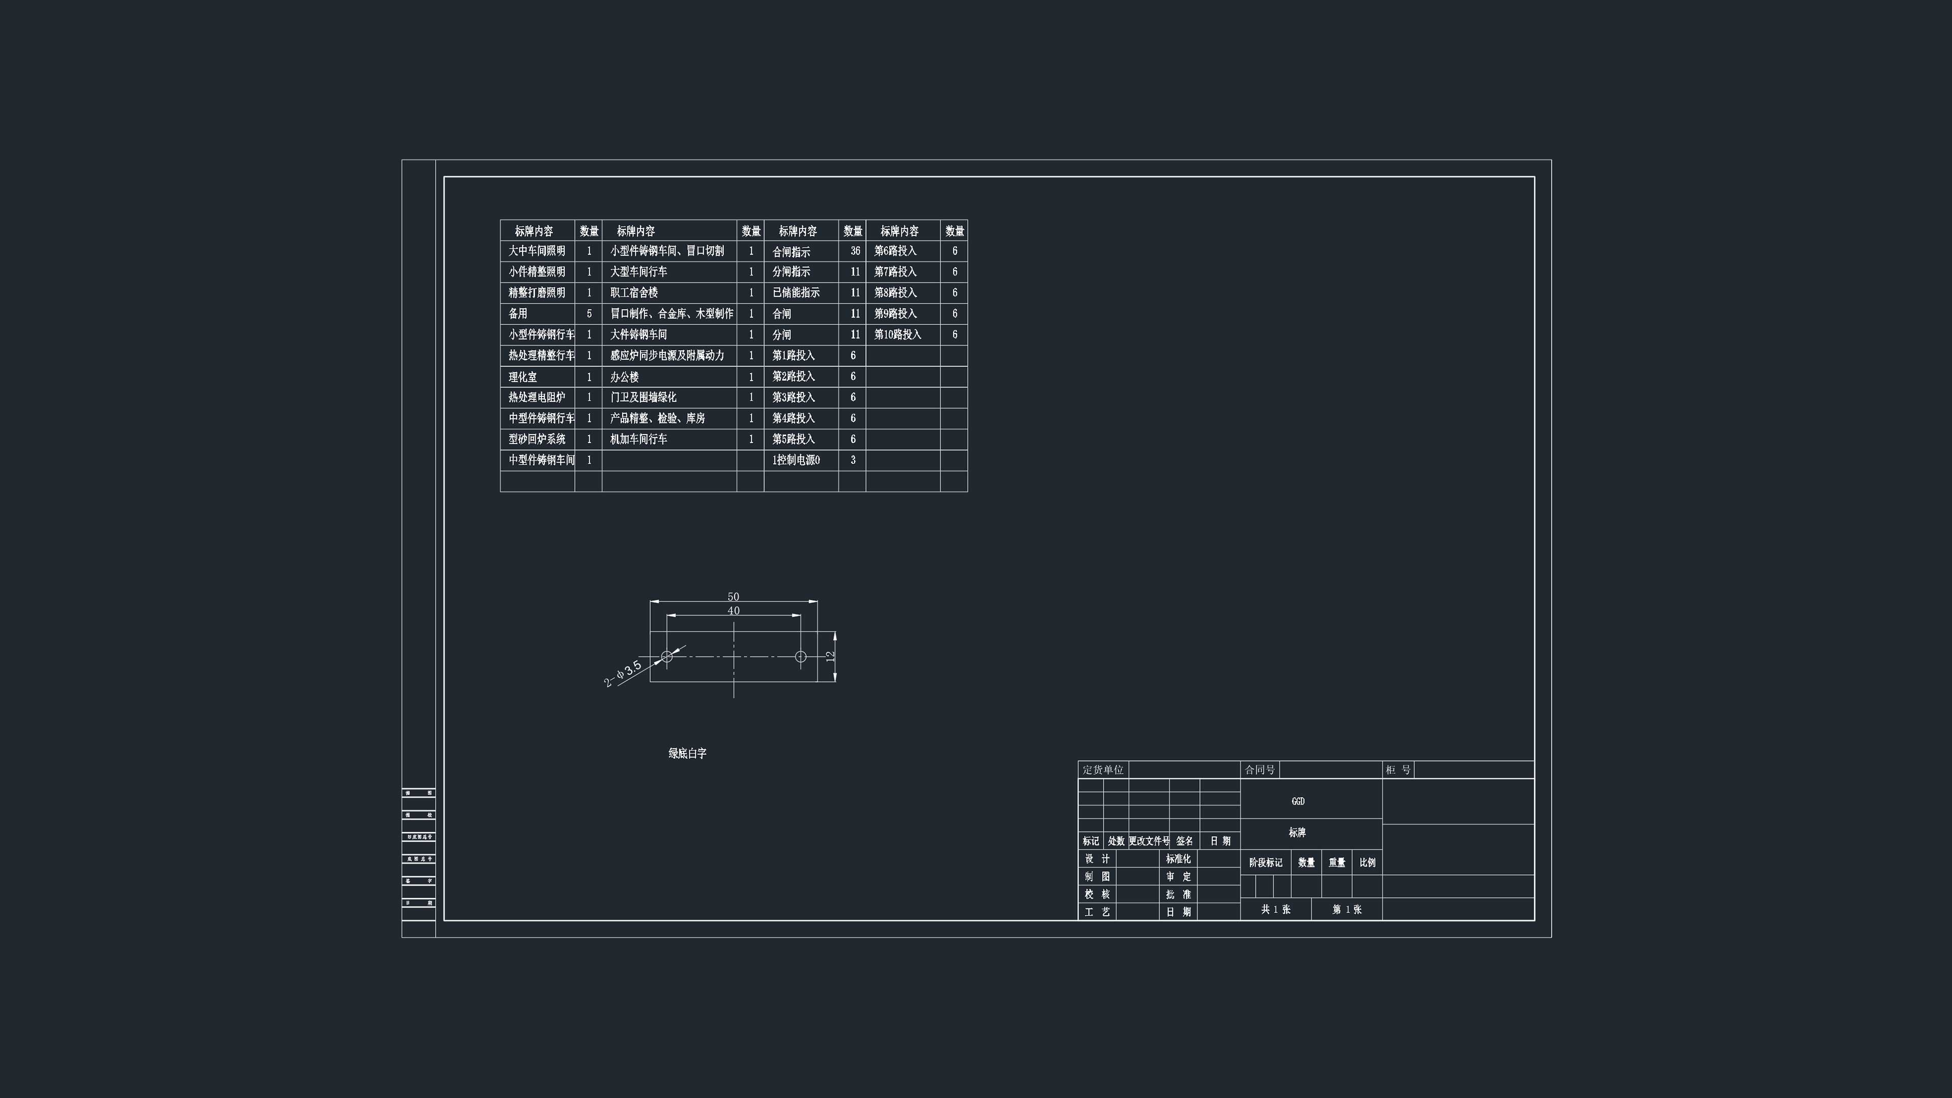
Task: Select '冒口制作、合金库、木型制作' text
Action: pos(672,314)
